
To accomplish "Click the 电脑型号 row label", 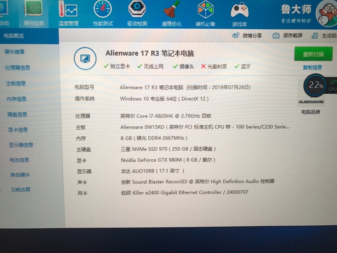I will point(84,87).
